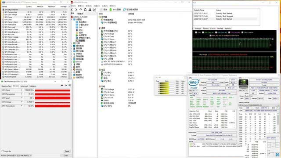Click the AIDA64 graph chart toolbar icon

tap(94, 10)
